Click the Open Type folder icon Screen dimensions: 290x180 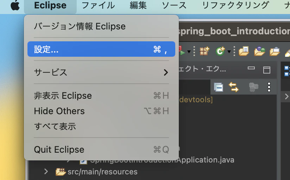244,51
